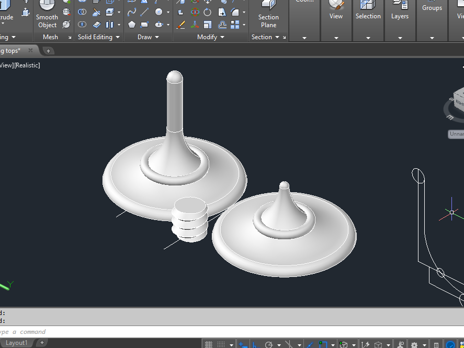Select the 3D Align tool
The width and height of the screenshot is (464, 348).
195,25
